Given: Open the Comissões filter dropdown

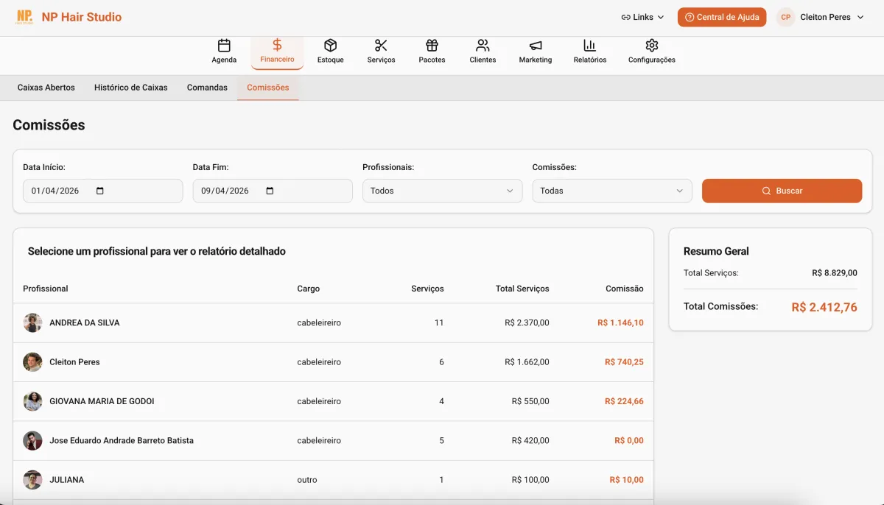Looking at the screenshot, I should 611,190.
